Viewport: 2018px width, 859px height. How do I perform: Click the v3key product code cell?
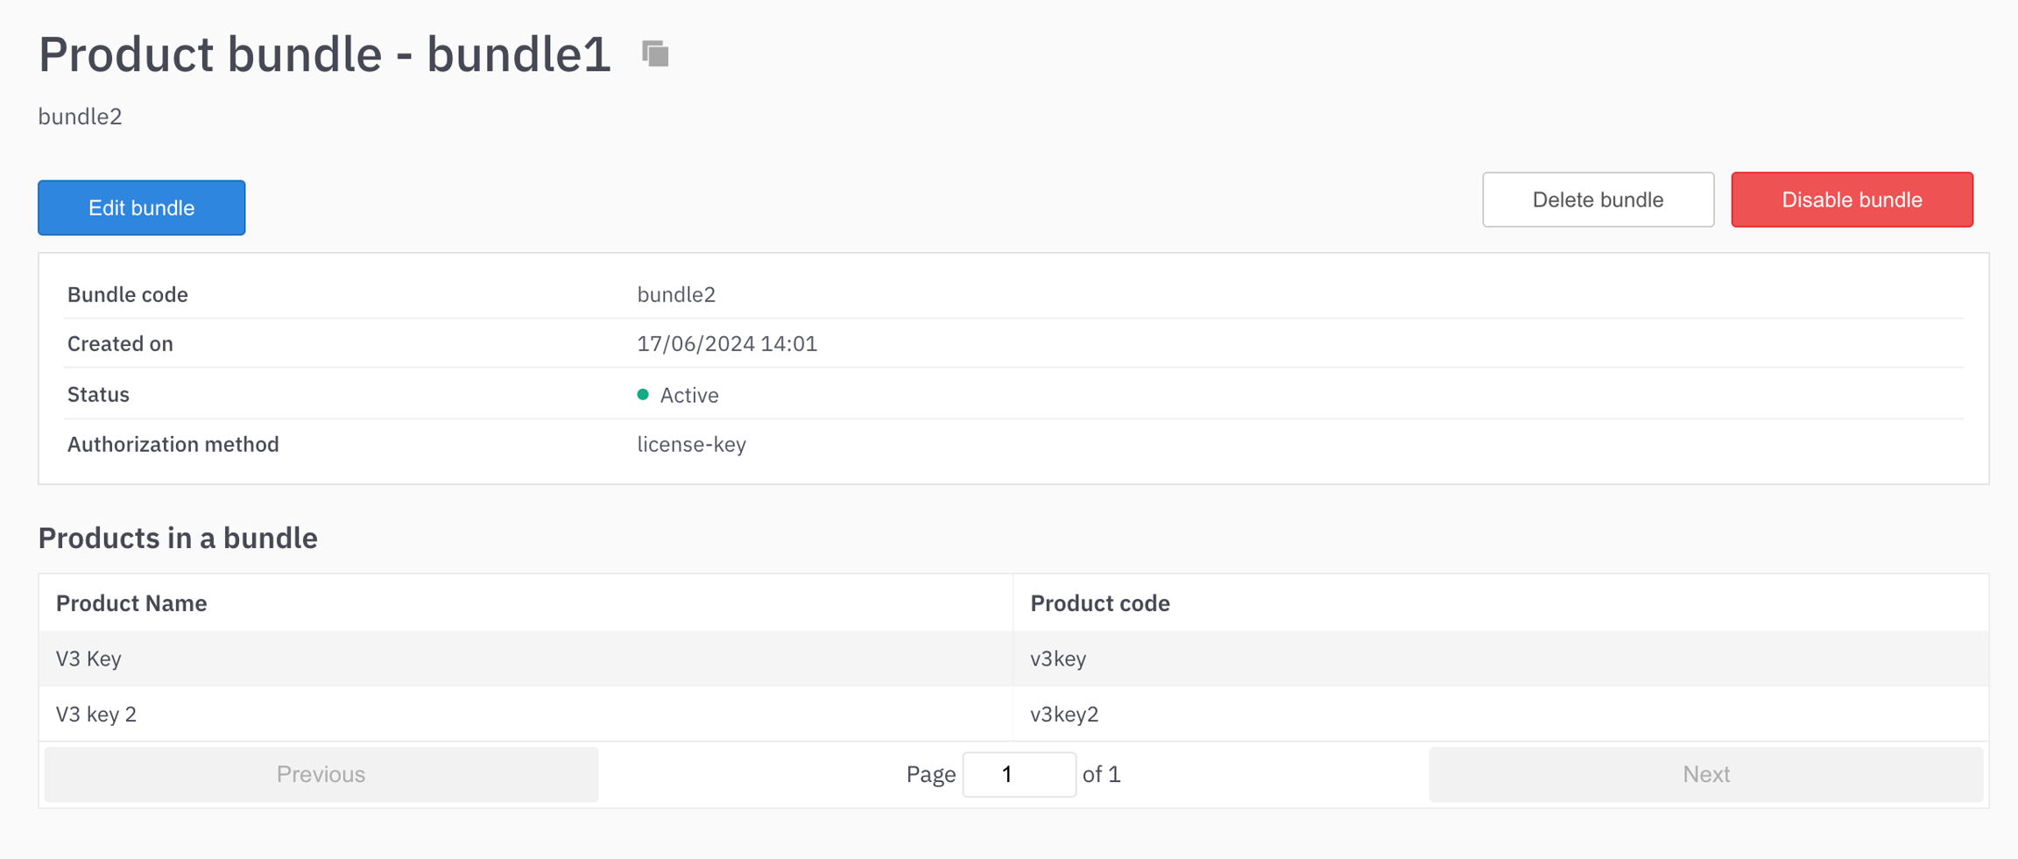coord(1058,658)
